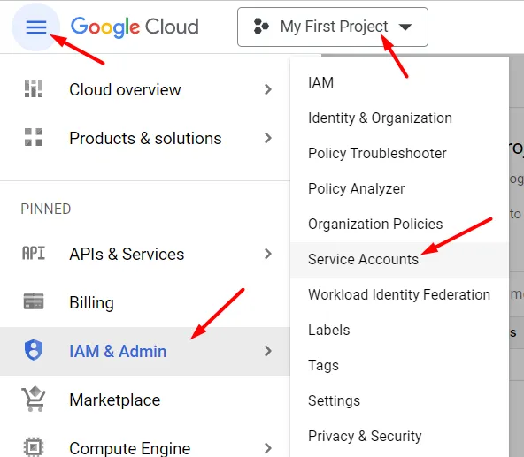Expand Compute Engine submenu chevron
524x457 pixels.
[267, 448]
